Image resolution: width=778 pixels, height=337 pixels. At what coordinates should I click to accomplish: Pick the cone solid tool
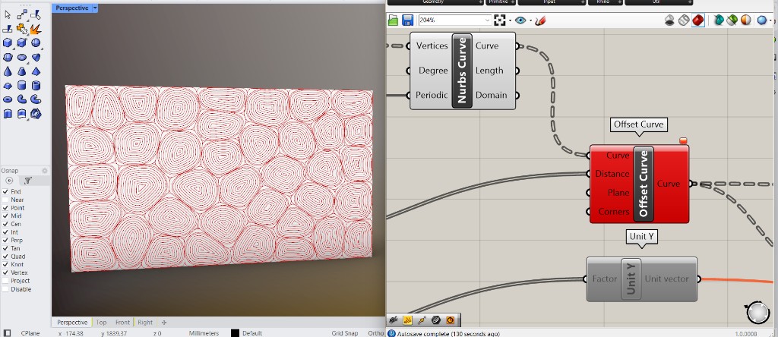click(8, 72)
